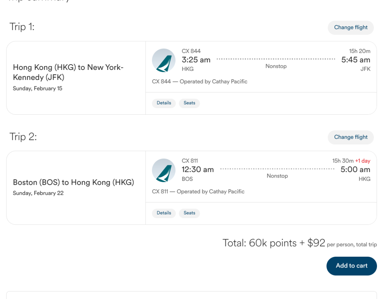View Seats for flight CX 811
The width and height of the screenshot is (387, 299).
[x=189, y=213]
